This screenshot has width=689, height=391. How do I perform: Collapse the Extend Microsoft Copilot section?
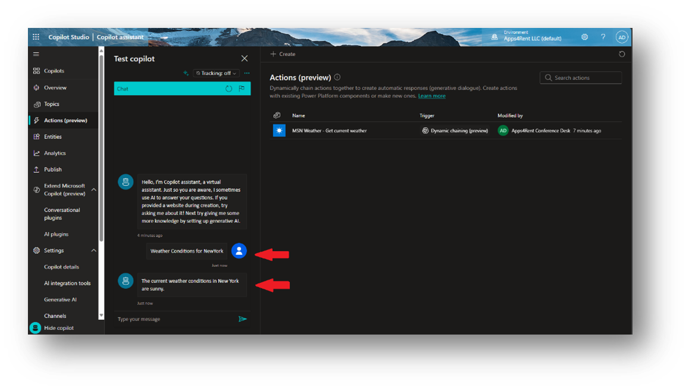coord(93,189)
